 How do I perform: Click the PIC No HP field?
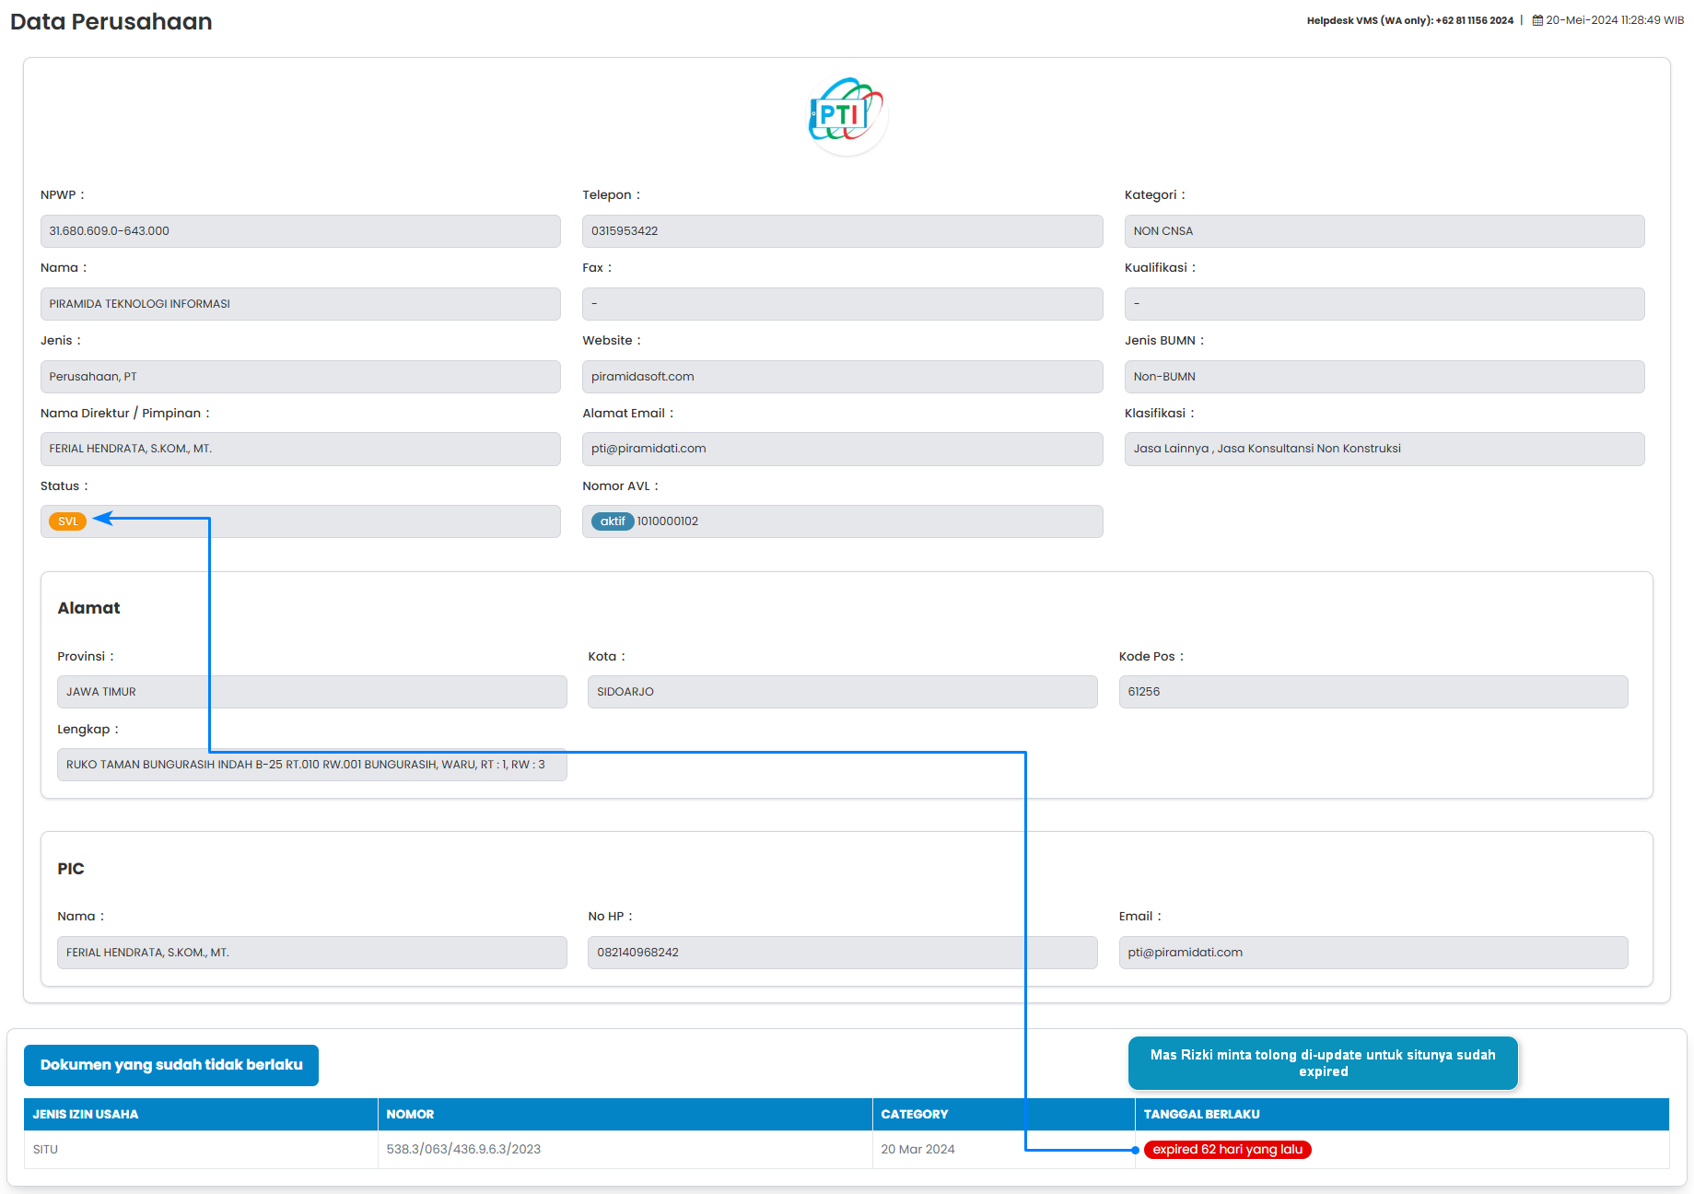coord(842,953)
